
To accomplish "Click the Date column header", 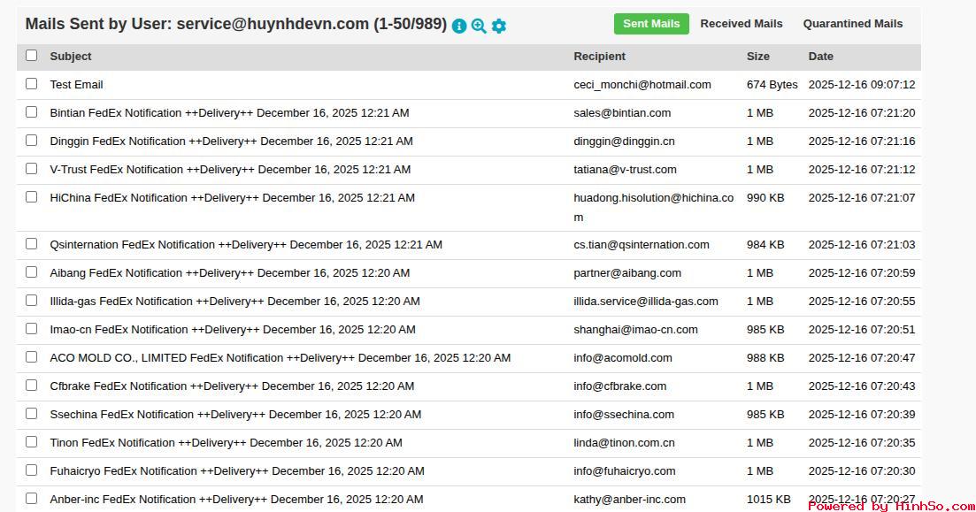I will [820, 57].
